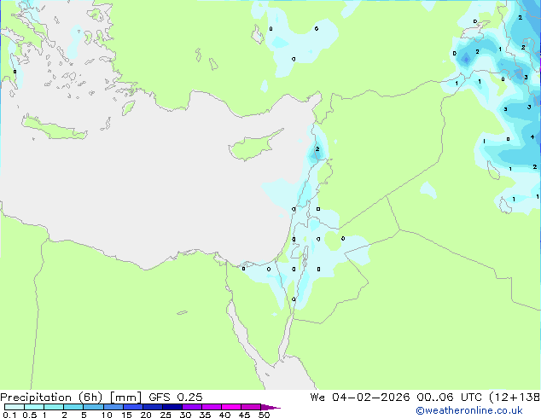Screen dimensions: 541x418
Task: Choose the 10–15 mm legend color box
Action: 113,407
